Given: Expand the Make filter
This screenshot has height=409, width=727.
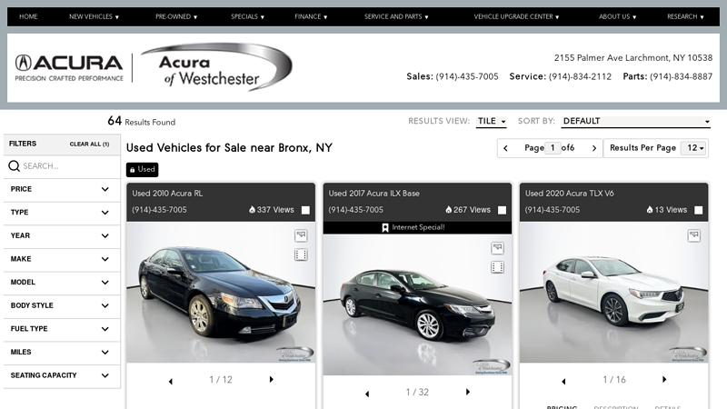Looking at the screenshot, I should coord(62,259).
